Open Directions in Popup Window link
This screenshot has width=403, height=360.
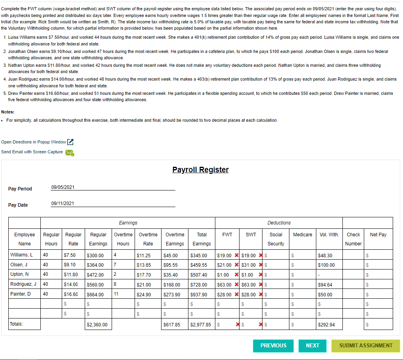[x=34, y=143]
